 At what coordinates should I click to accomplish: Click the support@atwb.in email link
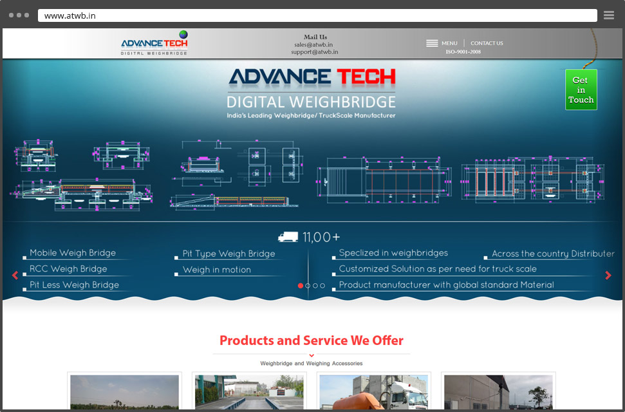pos(315,52)
